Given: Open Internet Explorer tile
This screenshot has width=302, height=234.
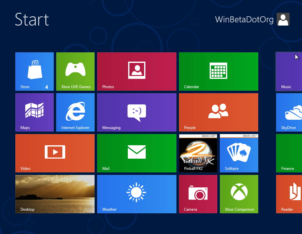Looking at the screenshot, I should click(x=75, y=112).
